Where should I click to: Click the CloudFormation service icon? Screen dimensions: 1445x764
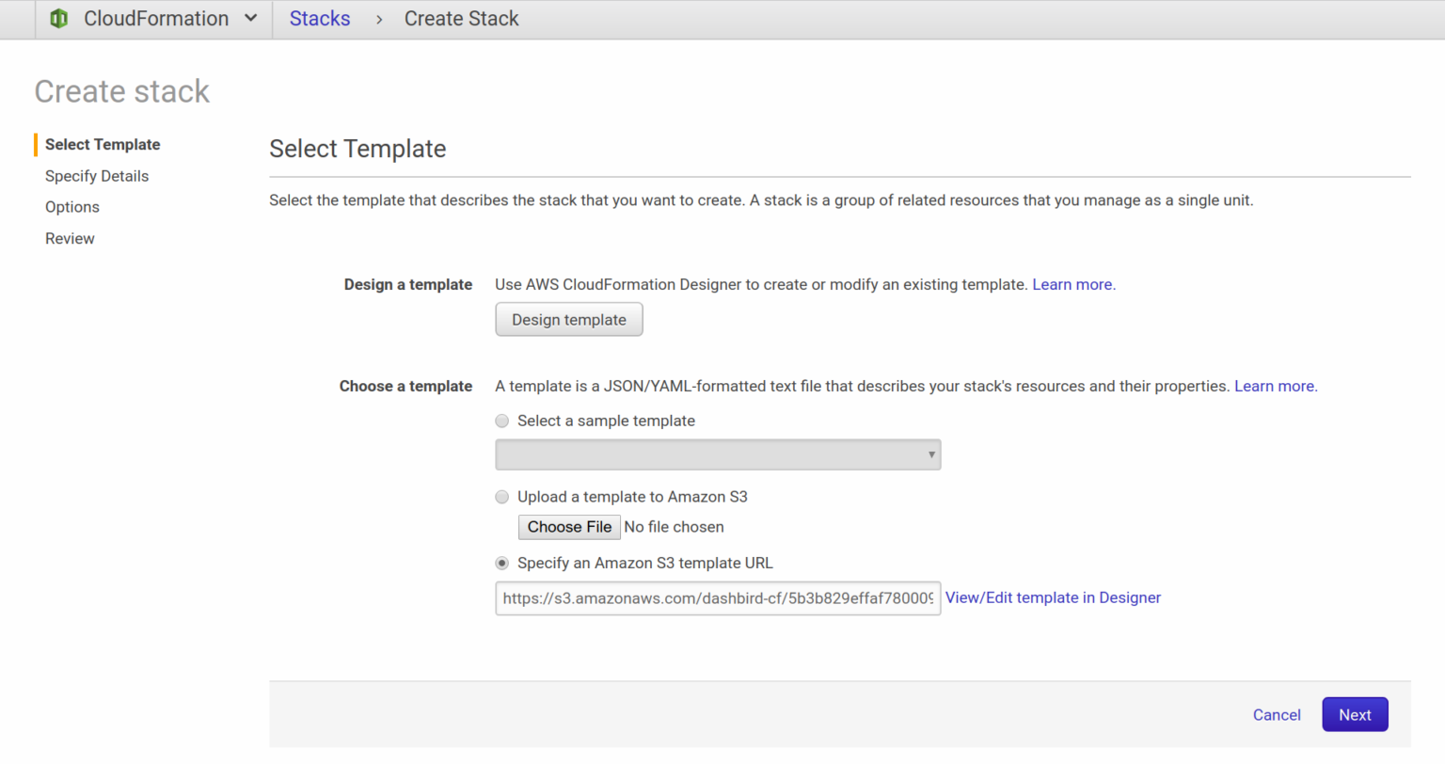[58, 18]
